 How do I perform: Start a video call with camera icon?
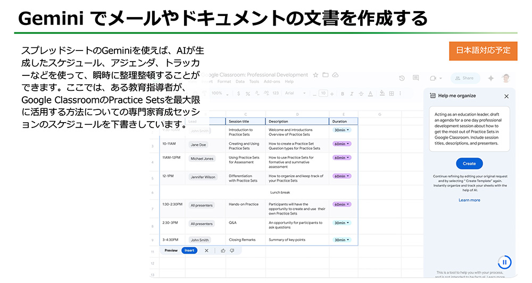(433, 78)
